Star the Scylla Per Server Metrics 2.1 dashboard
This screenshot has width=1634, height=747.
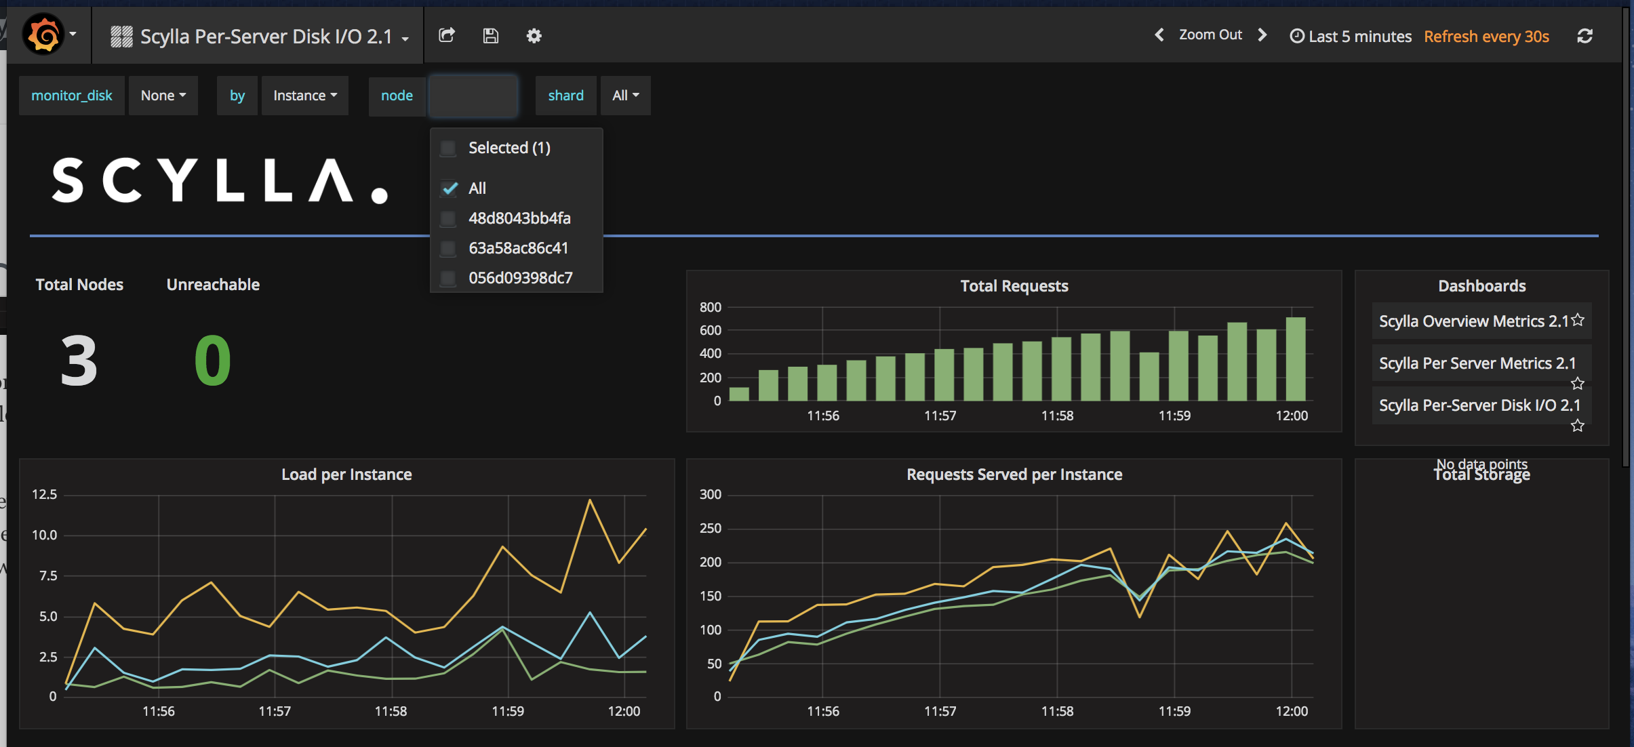click(1578, 384)
